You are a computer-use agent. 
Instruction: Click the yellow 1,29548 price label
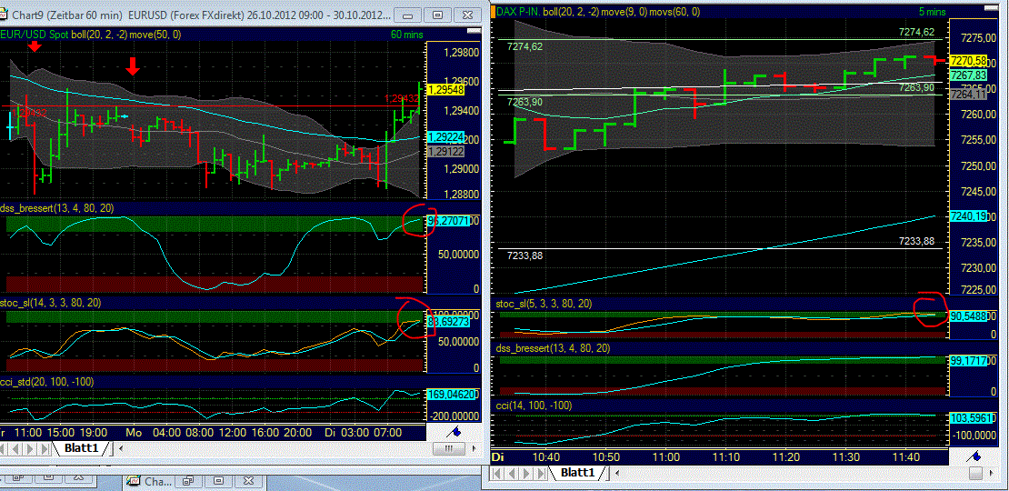point(446,90)
